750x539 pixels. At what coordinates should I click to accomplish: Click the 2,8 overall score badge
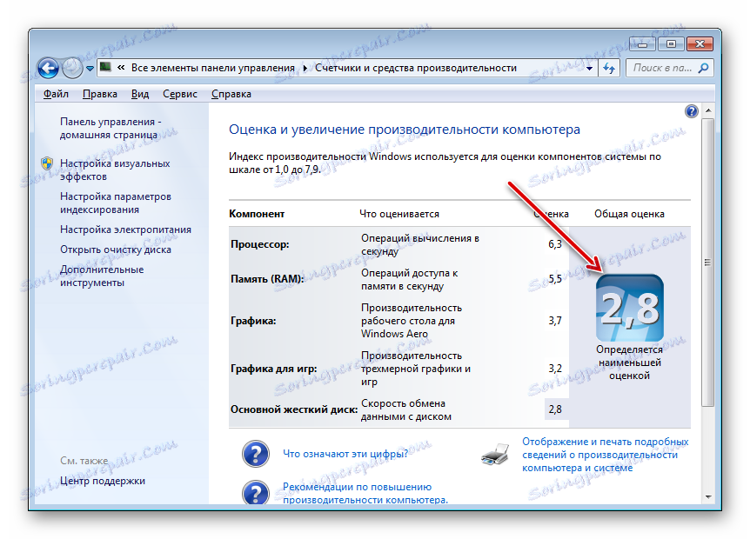(629, 308)
